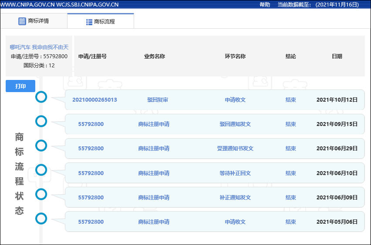Click timeline circle for 2021年05月06日 entry
Image resolution: width=371 pixels, height=245 pixels.
coord(41,219)
